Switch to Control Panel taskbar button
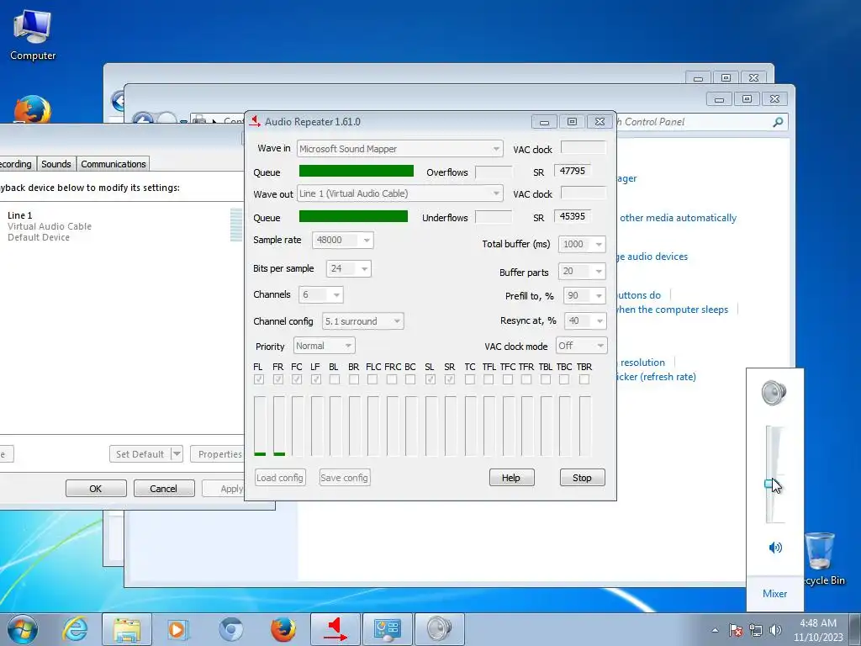 [x=387, y=629]
